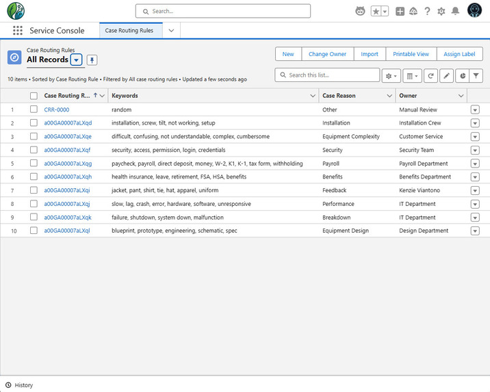Viewport: 490px width, 392px height.
Task: Show charts panel pie icon
Action: point(463,75)
